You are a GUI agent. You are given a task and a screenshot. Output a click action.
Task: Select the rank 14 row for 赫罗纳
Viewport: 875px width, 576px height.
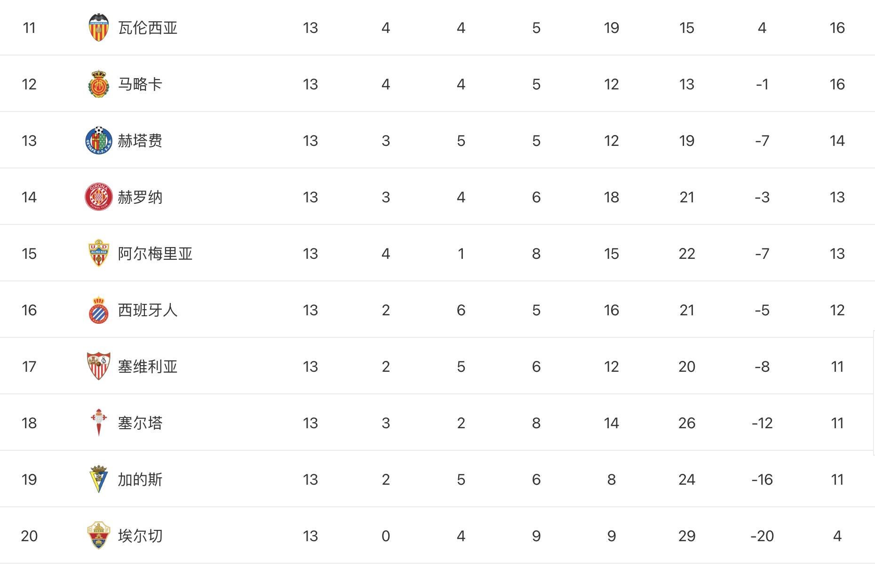(x=437, y=197)
